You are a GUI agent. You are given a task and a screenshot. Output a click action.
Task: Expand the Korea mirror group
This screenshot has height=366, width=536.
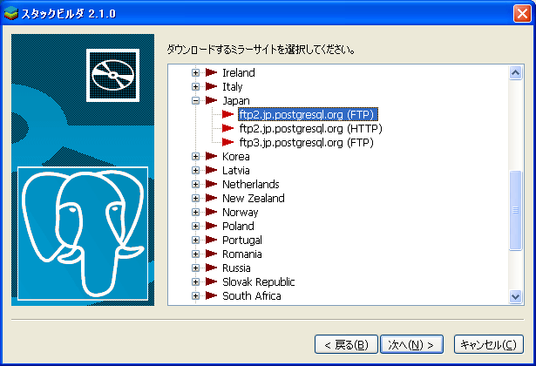pyautogui.click(x=195, y=156)
